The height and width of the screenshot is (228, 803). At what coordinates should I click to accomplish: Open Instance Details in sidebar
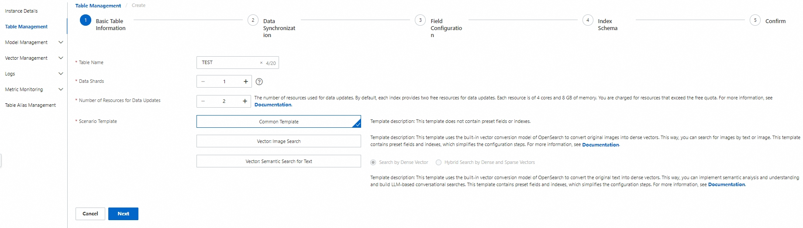pyautogui.click(x=21, y=11)
